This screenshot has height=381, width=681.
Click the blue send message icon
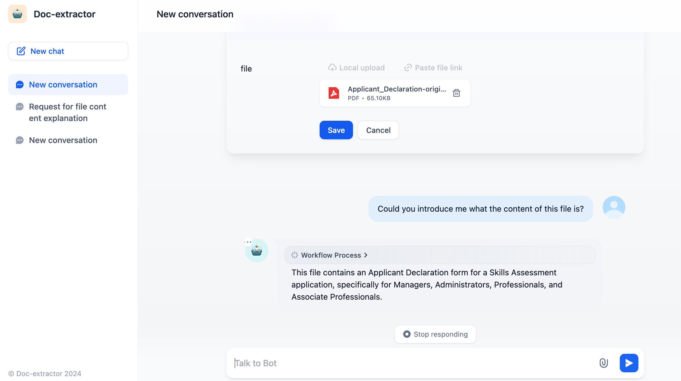pyautogui.click(x=629, y=363)
